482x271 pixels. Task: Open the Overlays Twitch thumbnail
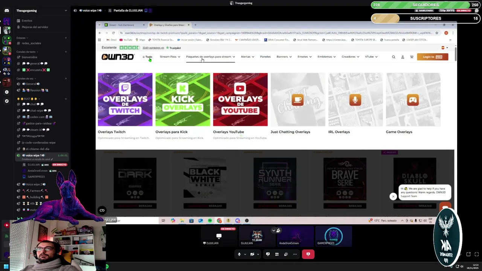[x=125, y=100]
